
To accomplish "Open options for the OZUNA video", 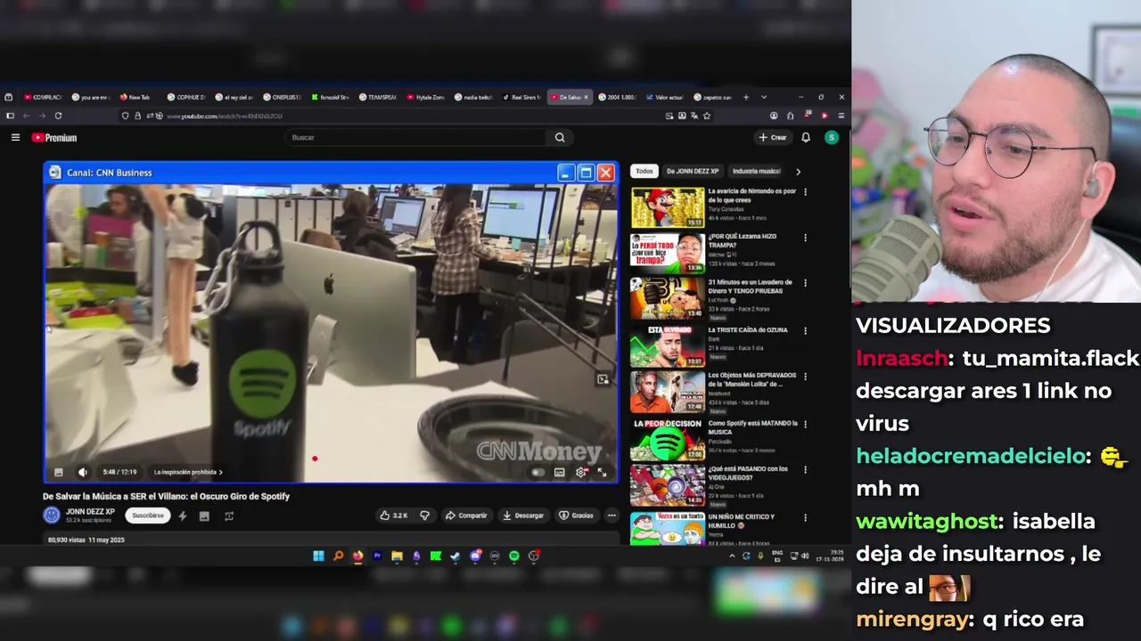I will coord(805,330).
